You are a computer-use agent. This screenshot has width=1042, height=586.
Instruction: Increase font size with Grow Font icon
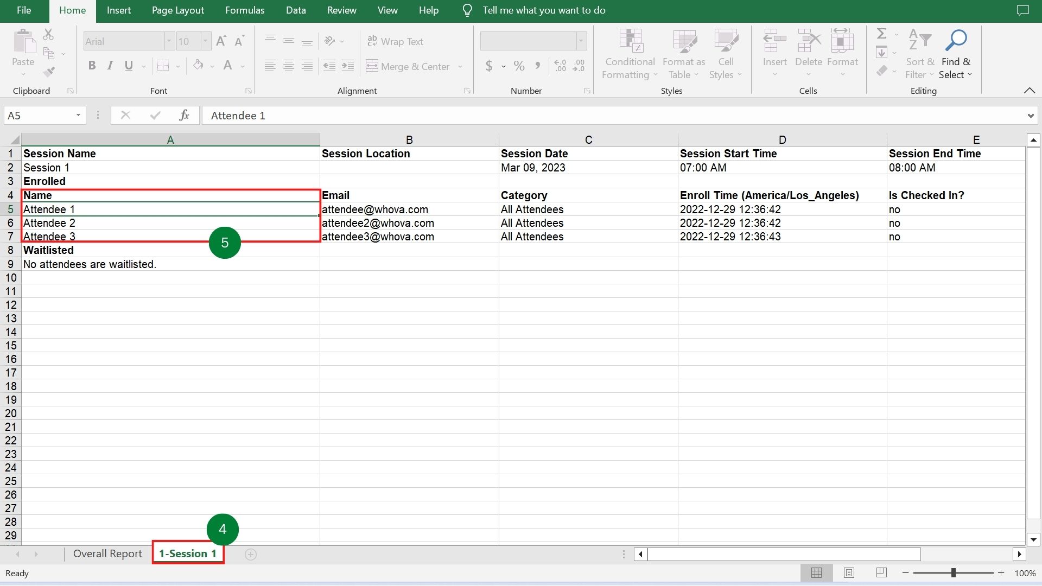(x=220, y=40)
